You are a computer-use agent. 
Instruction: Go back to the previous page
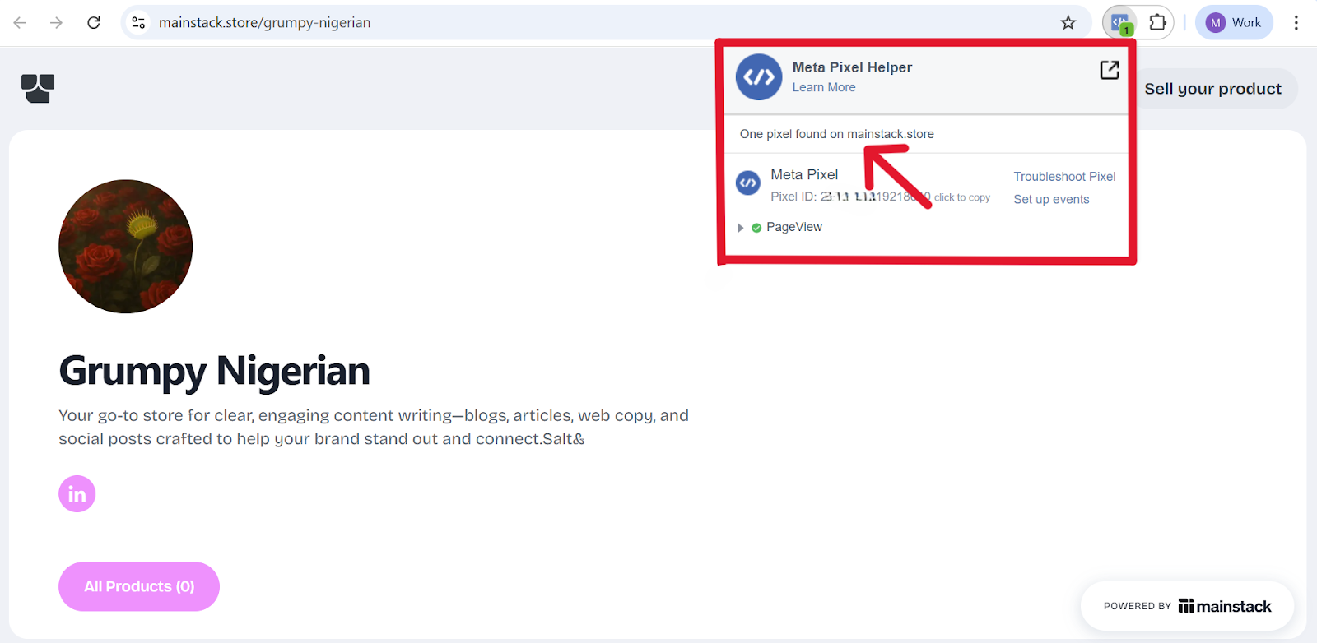coord(20,23)
